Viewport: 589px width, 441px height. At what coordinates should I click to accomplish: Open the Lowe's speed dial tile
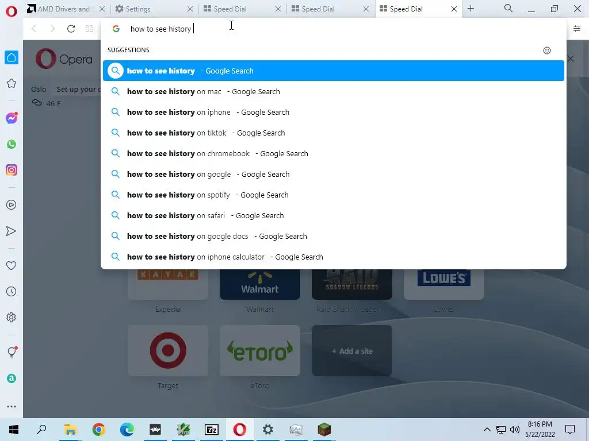pyautogui.click(x=444, y=284)
